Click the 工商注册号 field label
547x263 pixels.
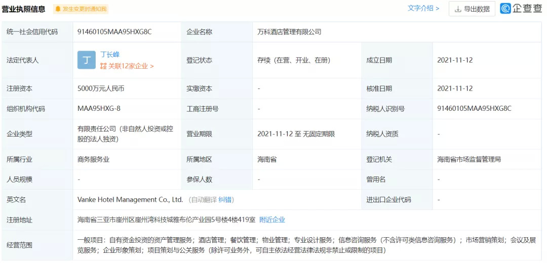(x=202, y=109)
